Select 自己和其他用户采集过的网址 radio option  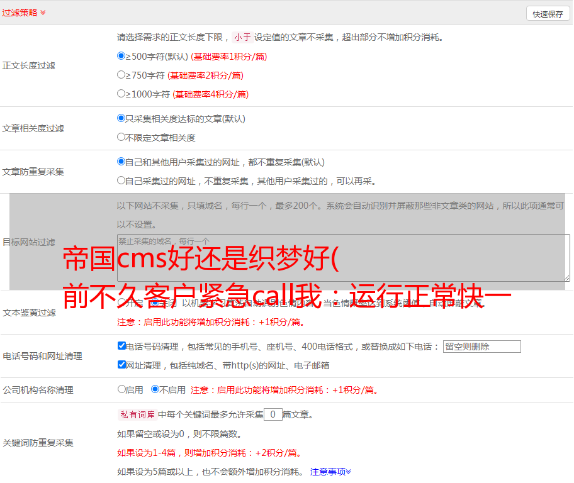click(121, 162)
